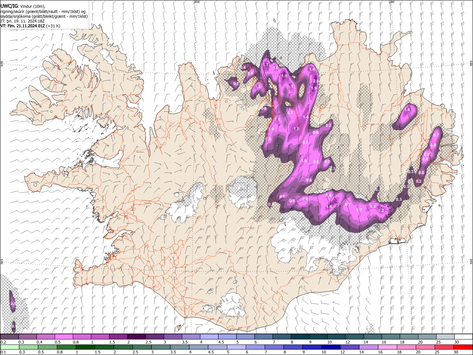The image size is (473, 355).
Task: Click the 0.4 snowfall value on the map
Action: (x=243, y=68)
